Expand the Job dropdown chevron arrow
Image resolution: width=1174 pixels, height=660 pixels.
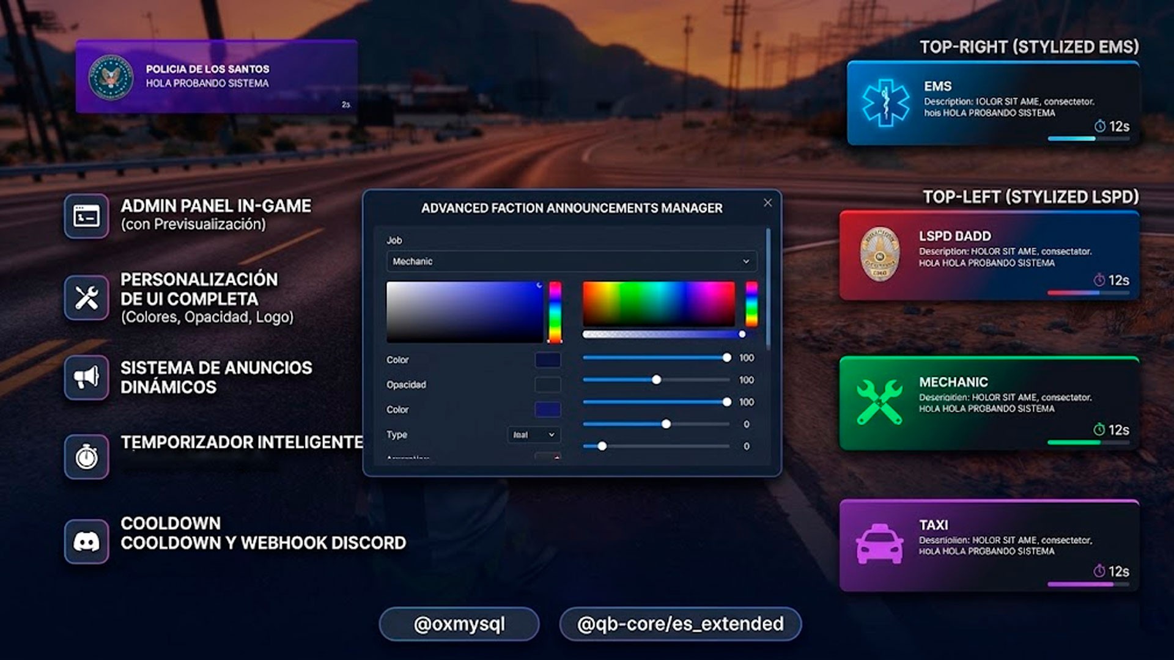point(746,262)
